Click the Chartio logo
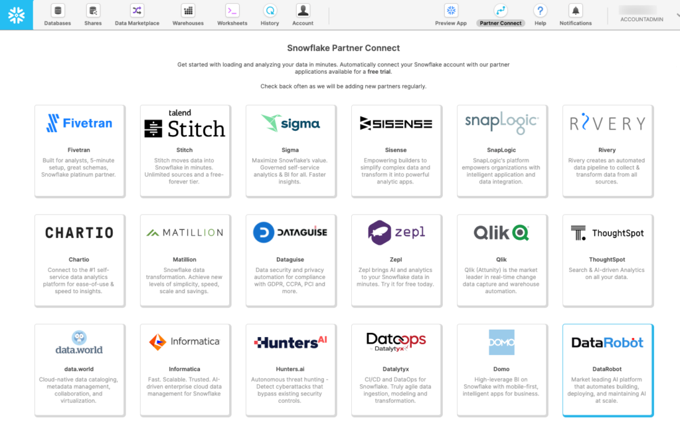The image size is (680, 432). tap(79, 233)
